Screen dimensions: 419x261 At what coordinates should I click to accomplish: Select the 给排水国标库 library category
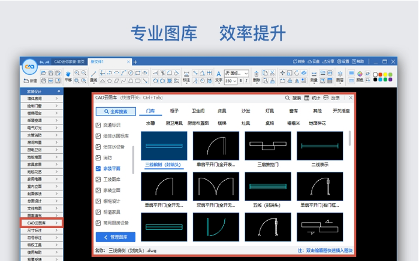[113, 136]
